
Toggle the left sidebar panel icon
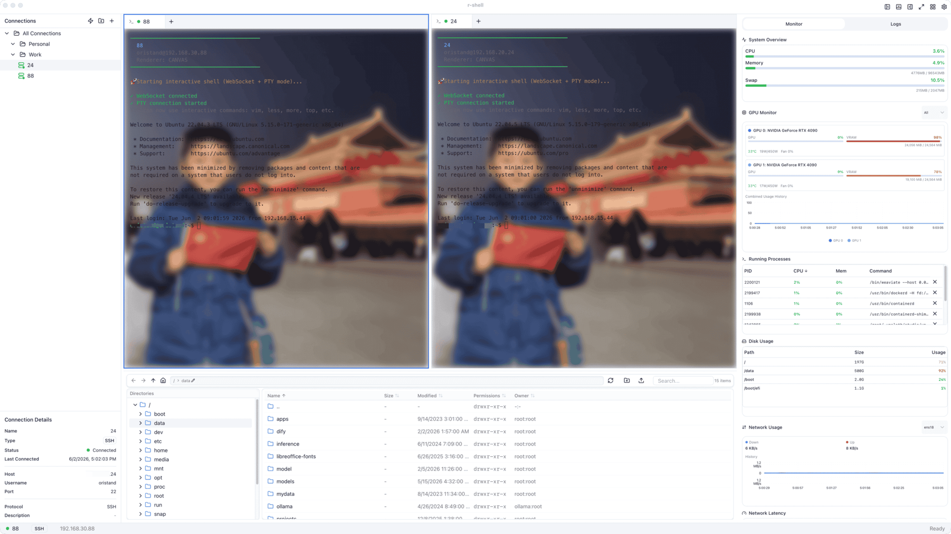(887, 7)
